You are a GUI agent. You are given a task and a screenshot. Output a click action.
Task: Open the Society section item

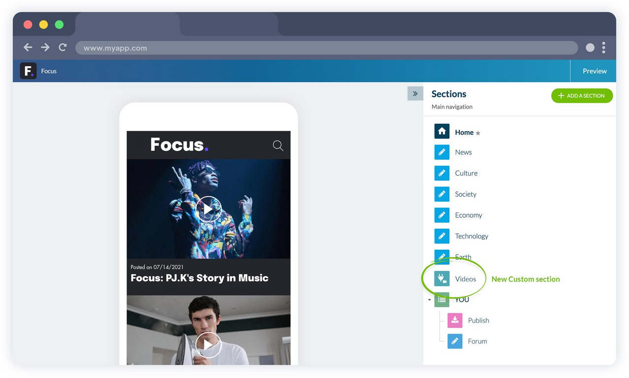[465, 194]
